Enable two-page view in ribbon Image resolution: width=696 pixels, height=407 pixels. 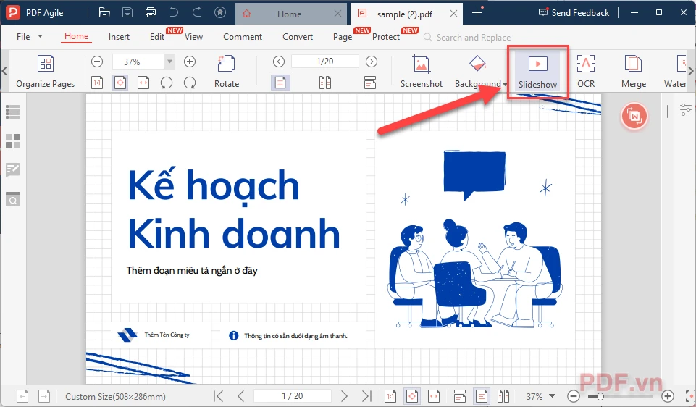click(x=325, y=83)
